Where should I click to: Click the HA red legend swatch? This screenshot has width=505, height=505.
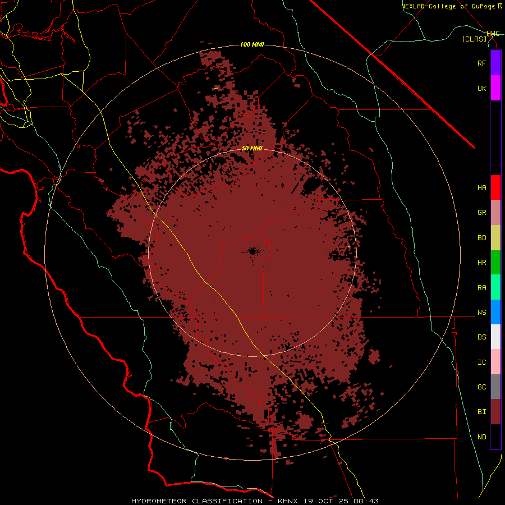[x=495, y=187]
